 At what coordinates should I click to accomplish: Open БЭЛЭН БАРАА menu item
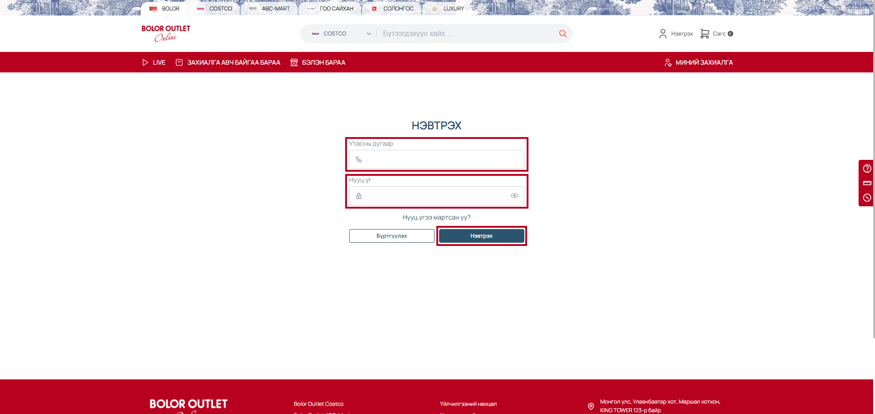tap(318, 62)
